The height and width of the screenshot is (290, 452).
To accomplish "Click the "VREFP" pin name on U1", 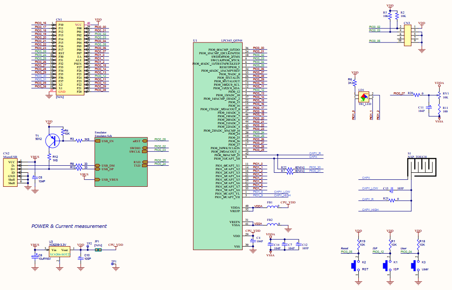I will (x=235, y=211).
